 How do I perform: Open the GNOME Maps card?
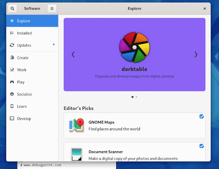(134, 126)
